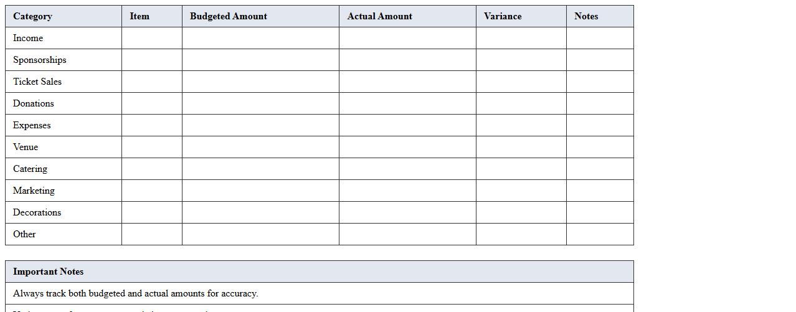796x312 pixels.
Task: Click the Variance column header
Action: pyautogui.click(x=503, y=16)
